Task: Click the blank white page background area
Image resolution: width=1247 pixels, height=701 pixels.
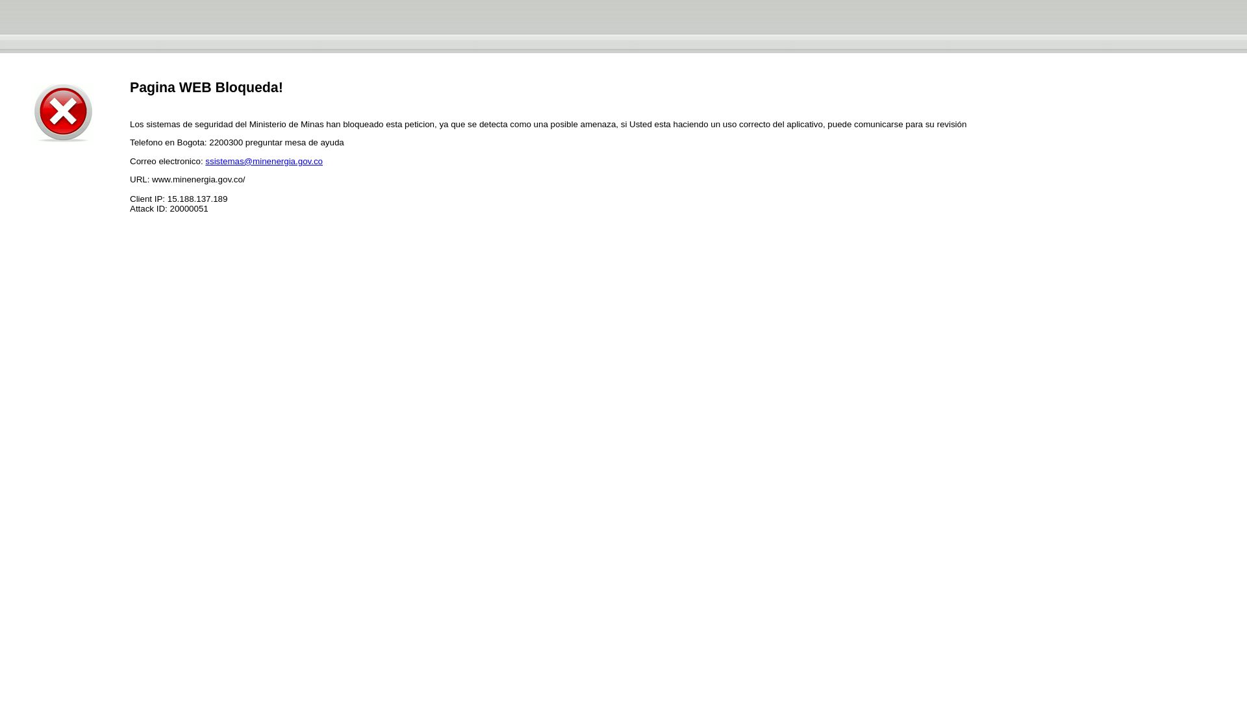Action: coord(623,422)
